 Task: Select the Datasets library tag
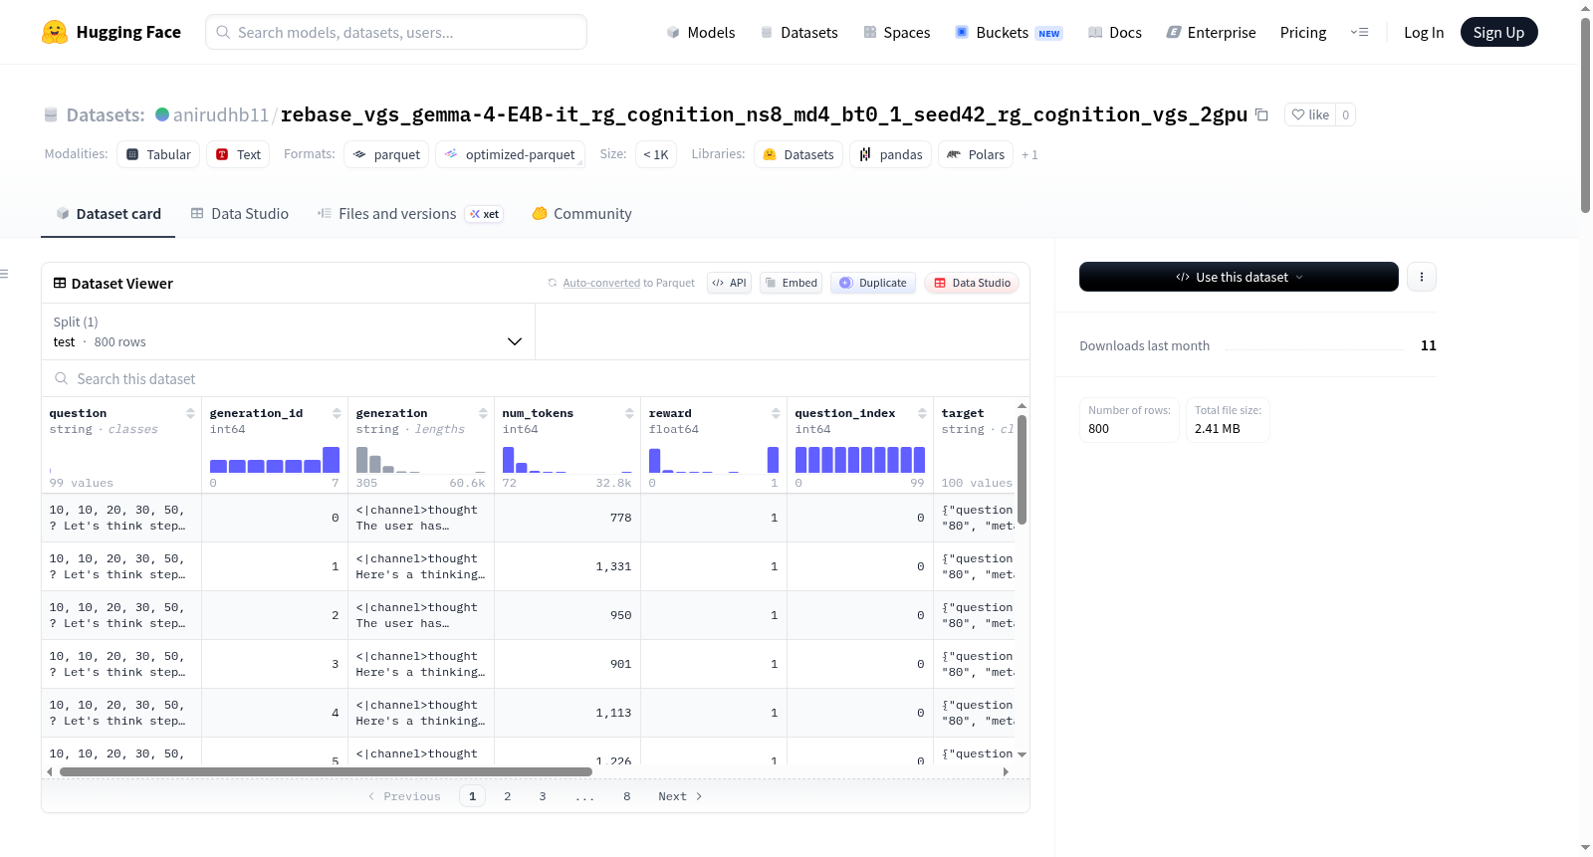tap(798, 154)
